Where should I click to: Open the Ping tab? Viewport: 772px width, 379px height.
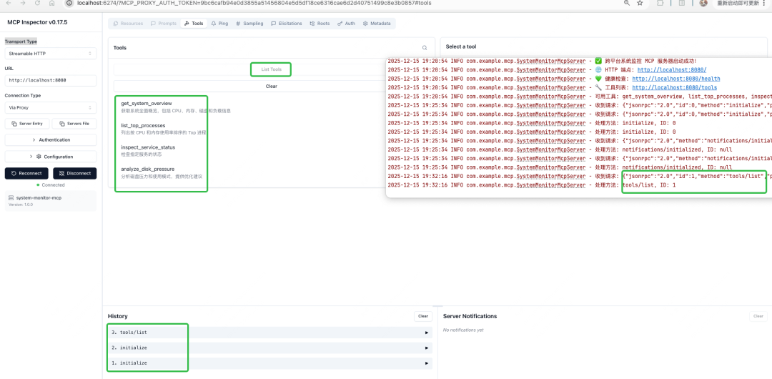(219, 23)
